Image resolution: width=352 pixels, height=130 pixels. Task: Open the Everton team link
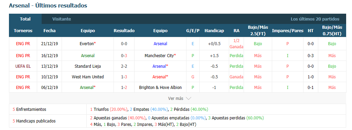(x=87, y=44)
